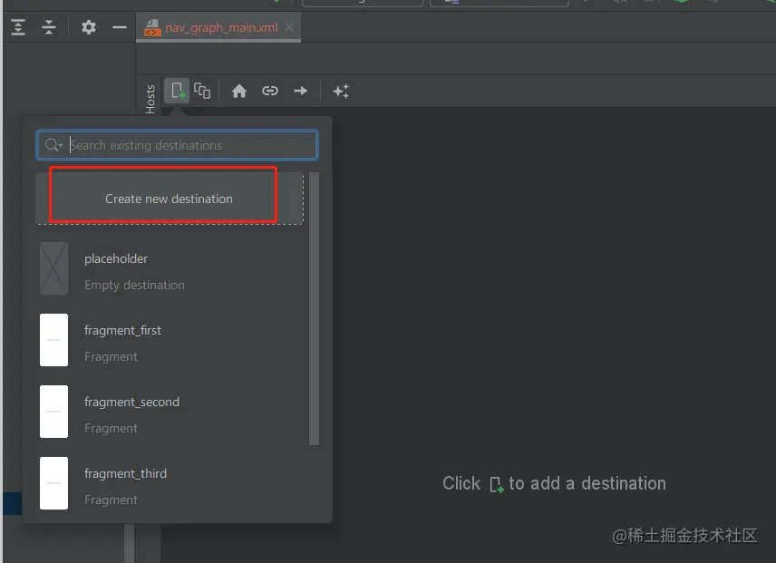Click the Add Action arrow icon

click(x=300, y=91)
